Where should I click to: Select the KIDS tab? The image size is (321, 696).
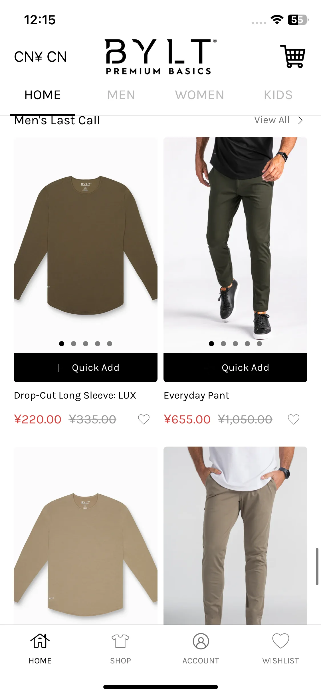click(x=278, y=95)
